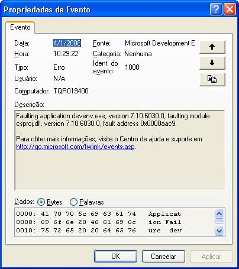Go to next event with down arrow
239x269 pixels.
pyautogui.click(x=212, y=63)
